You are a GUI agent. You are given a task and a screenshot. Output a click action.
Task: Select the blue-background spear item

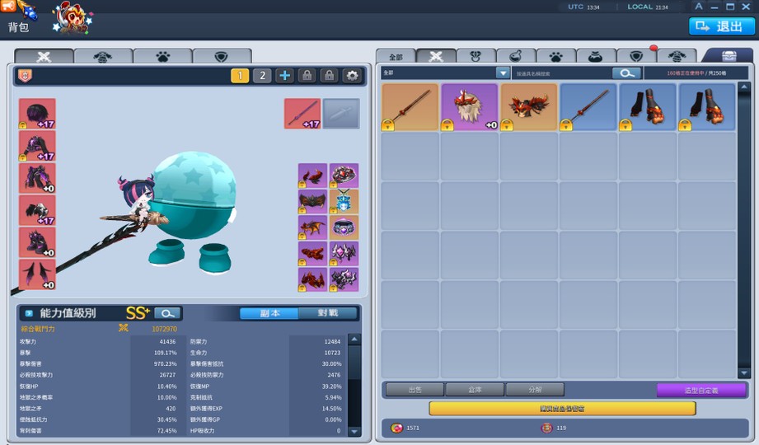point(588,107)
